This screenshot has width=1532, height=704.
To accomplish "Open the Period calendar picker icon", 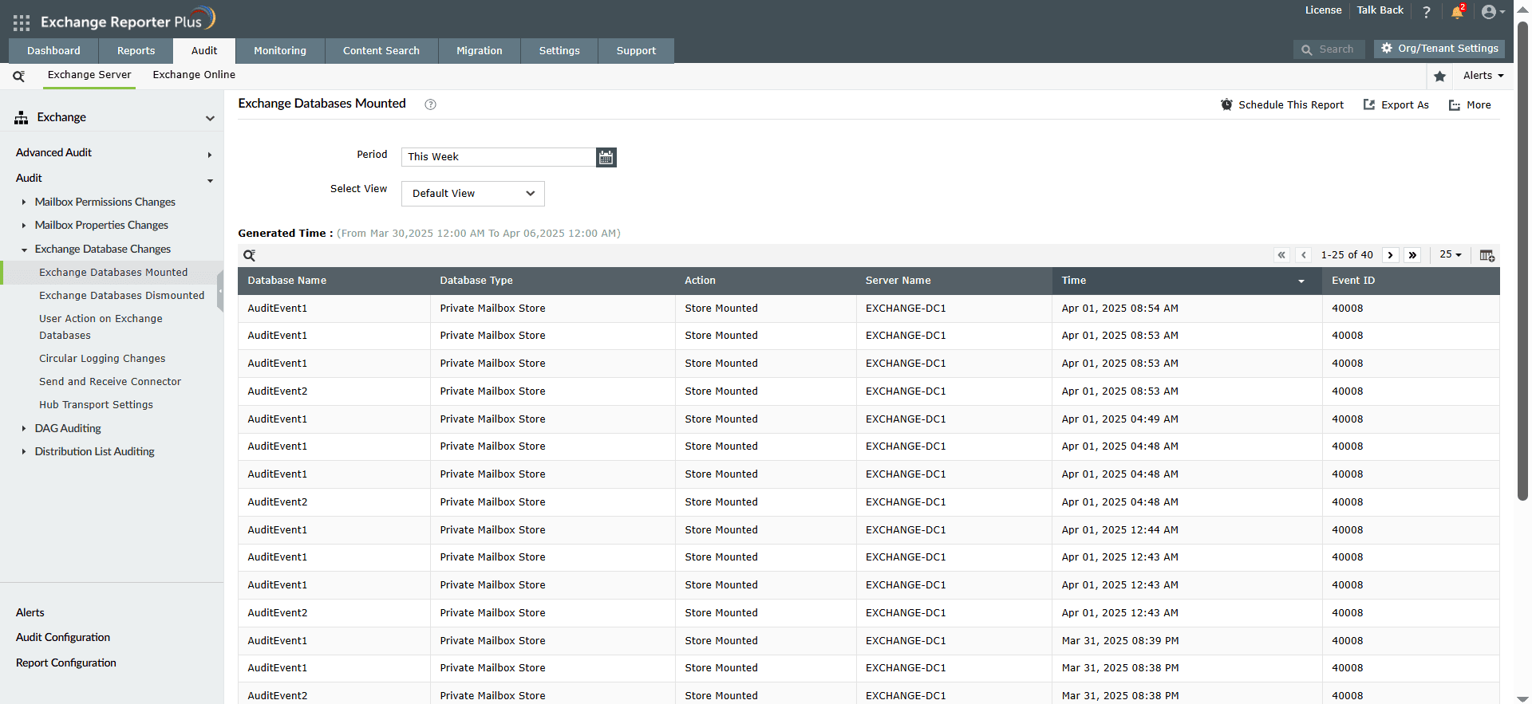I will pos(606,157).
